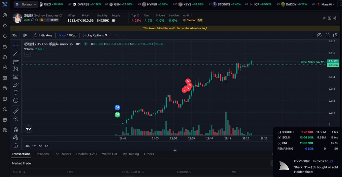Set chart range to 1m

[x=34, y=146]
